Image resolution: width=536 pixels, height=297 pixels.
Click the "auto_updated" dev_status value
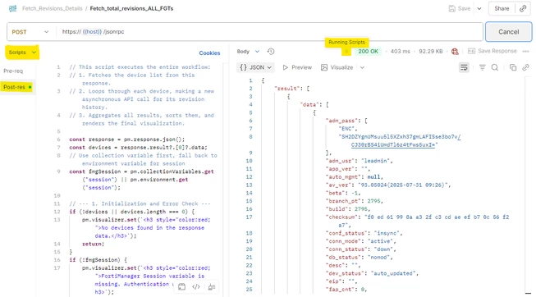[x=392, y=273]
